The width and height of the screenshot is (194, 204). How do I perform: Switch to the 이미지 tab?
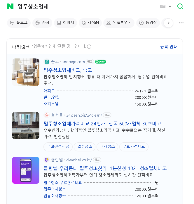[65, 23]
